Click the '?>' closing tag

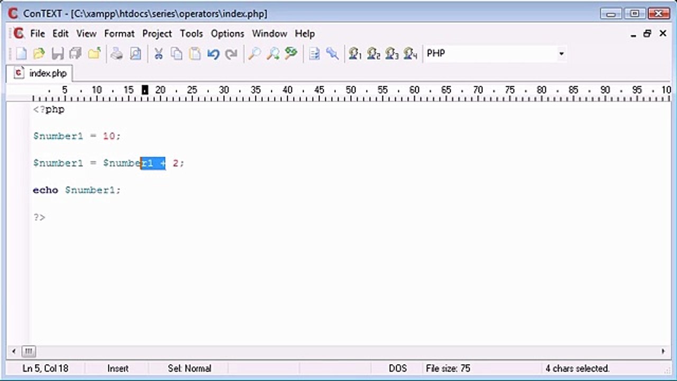[x=39, y=217]
